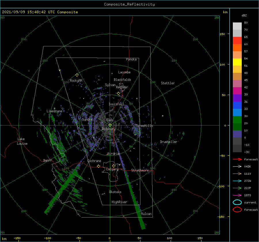
Task: Click the Stettler town label
Action: (168, 83)
